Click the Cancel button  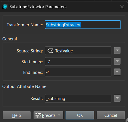(111, 115)
